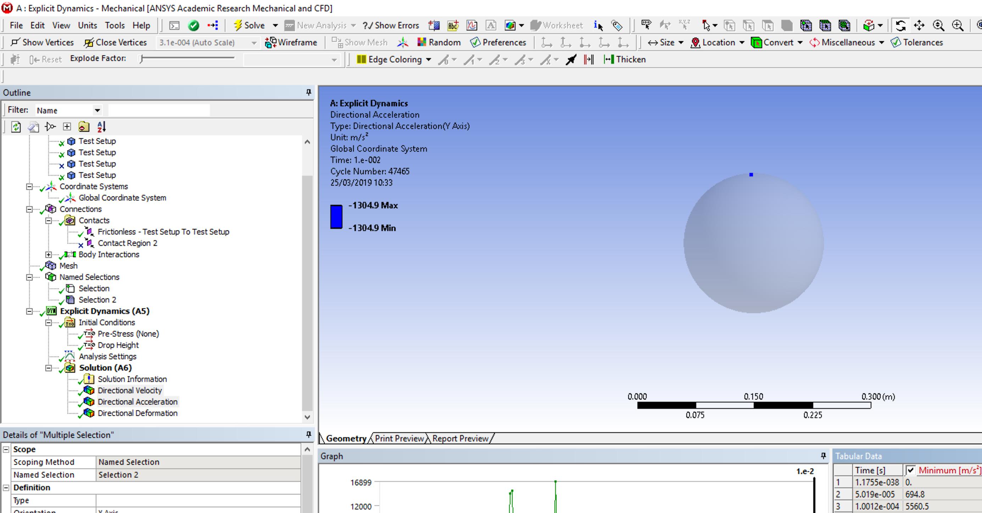Pin the Graph panel
982x513 pixels.
[824, 456]
